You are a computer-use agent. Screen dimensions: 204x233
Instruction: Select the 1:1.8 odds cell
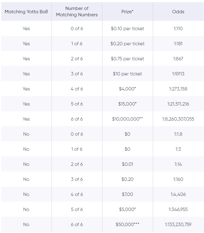(178, 134)
